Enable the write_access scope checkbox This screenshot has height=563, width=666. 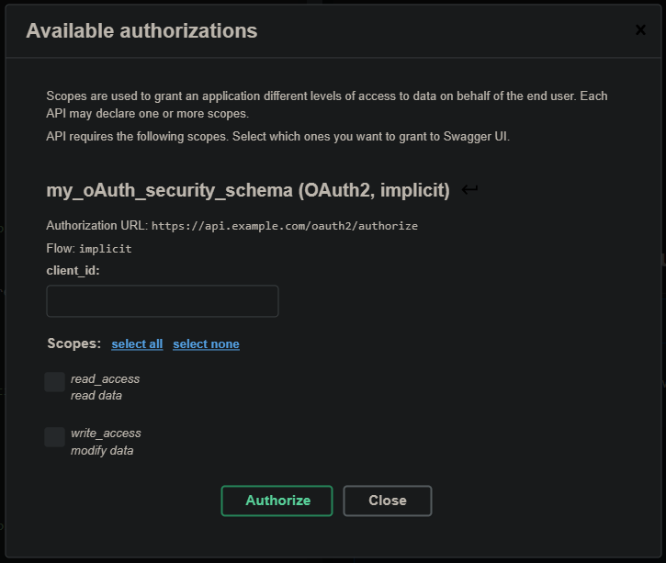55,437
